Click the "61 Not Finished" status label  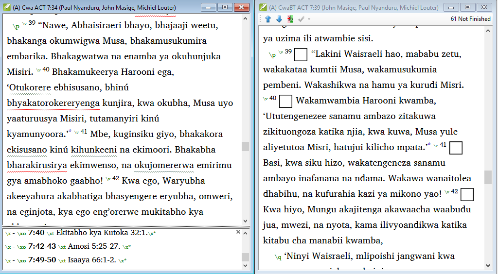pyautogui.click(x=470, y=19)
